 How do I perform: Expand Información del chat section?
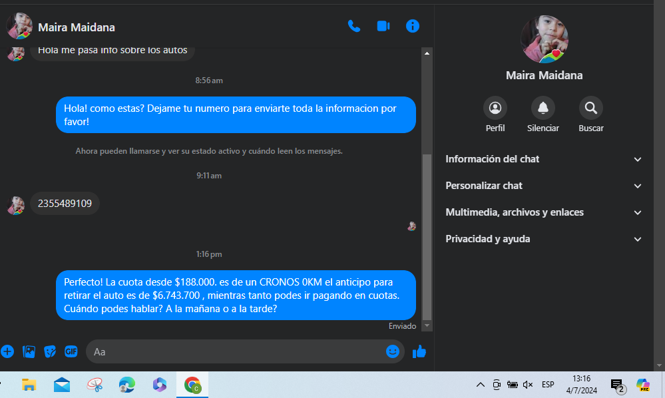(543, 159)
